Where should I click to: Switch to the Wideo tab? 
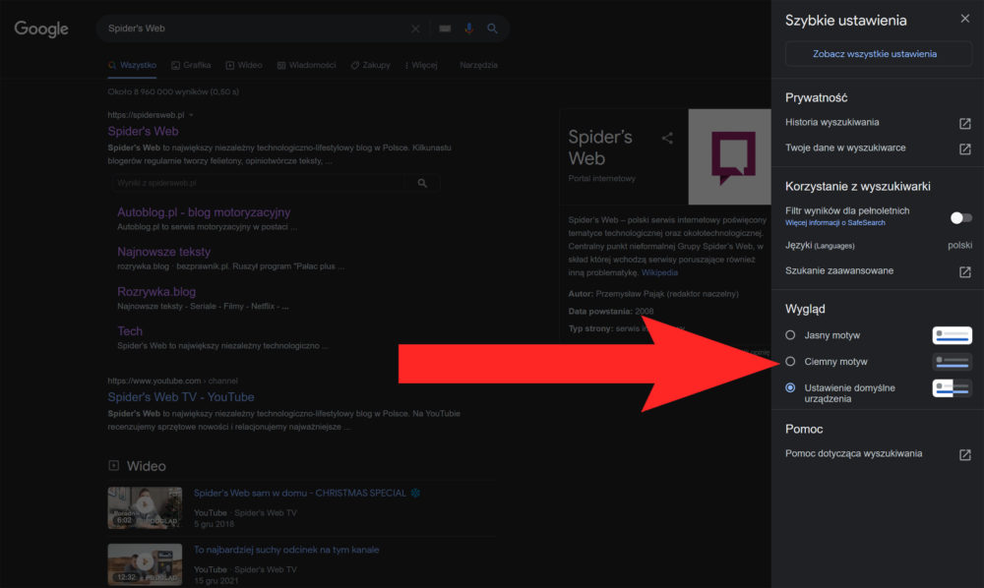243,65
